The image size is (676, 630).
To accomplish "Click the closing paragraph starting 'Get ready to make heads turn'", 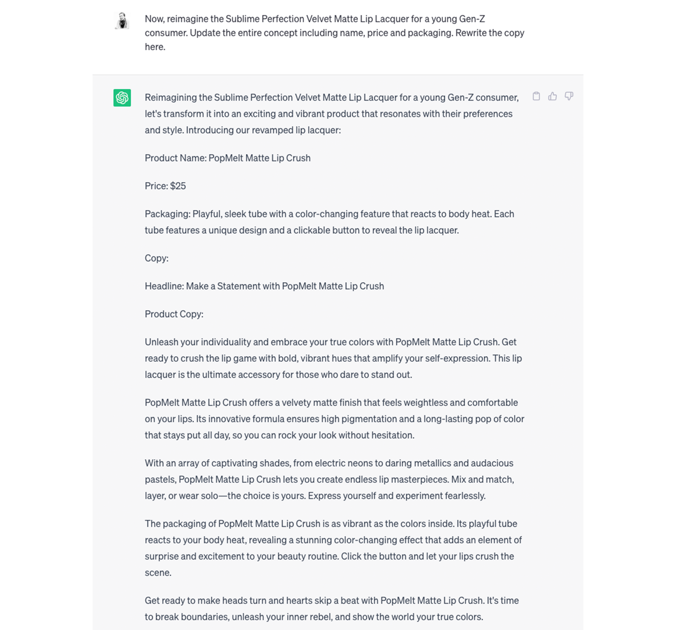I will click(332, 608).
